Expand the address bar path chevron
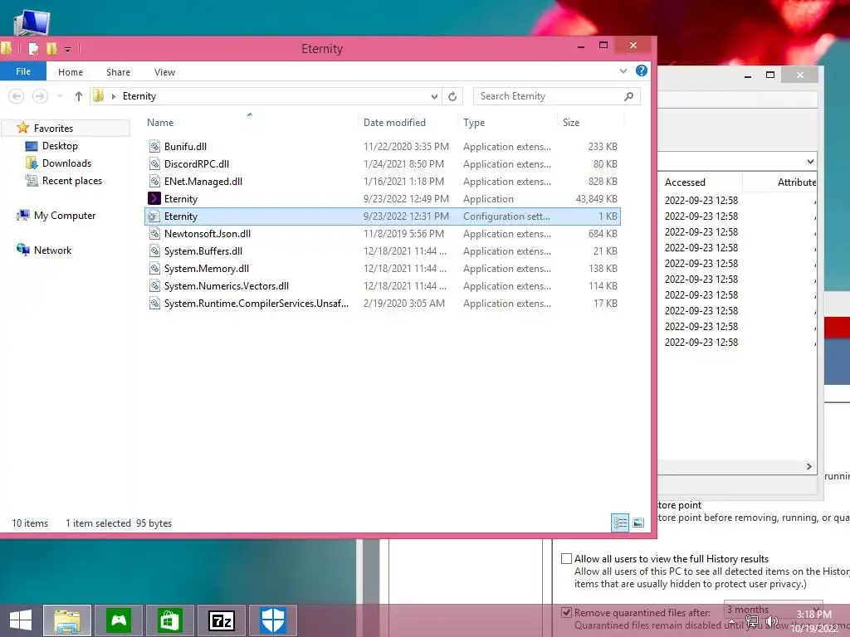 (113, 96)
